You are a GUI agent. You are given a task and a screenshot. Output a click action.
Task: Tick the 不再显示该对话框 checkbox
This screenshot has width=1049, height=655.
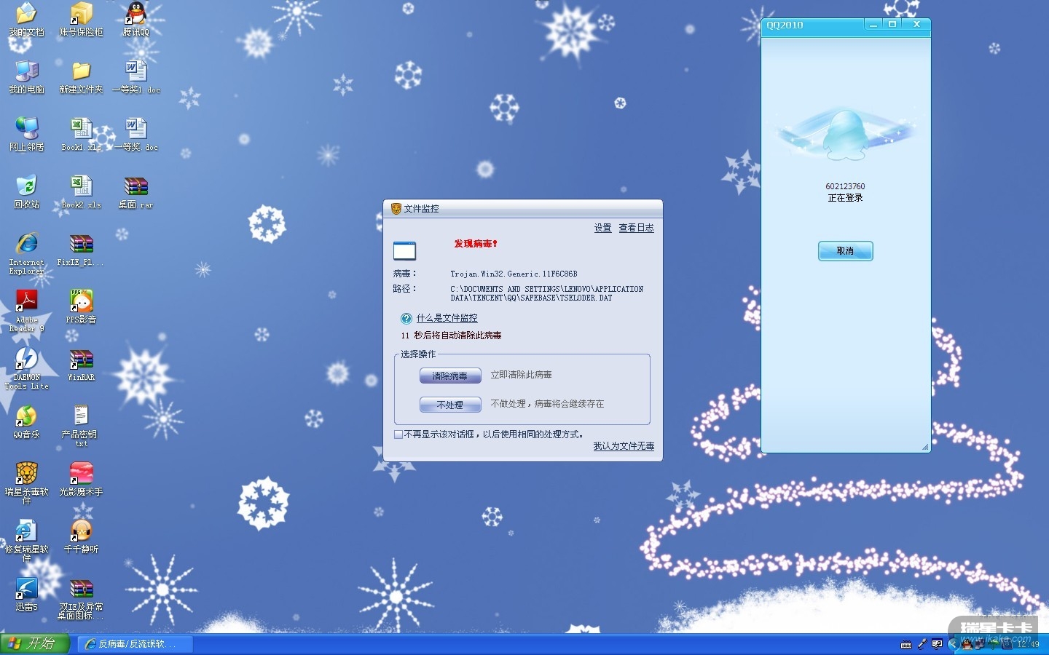pyautogui.click(x=398, y=434)
